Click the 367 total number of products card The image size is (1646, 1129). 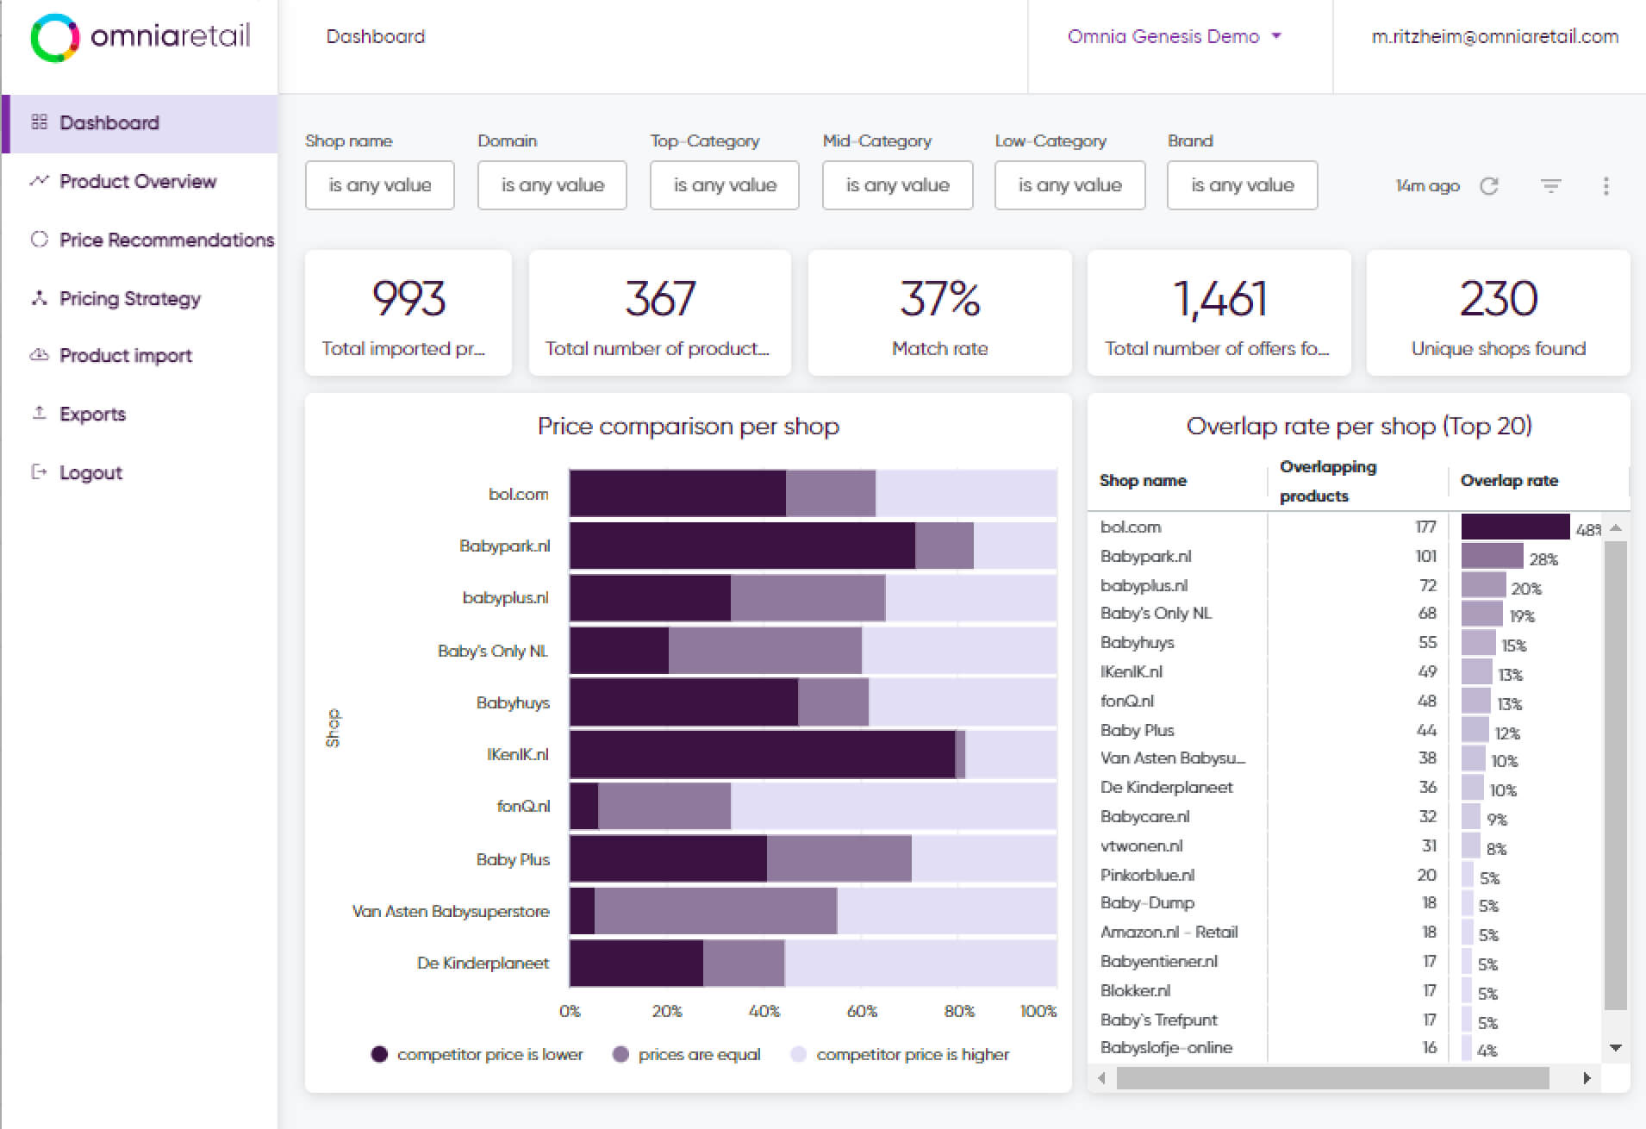(x=659, y=313)
